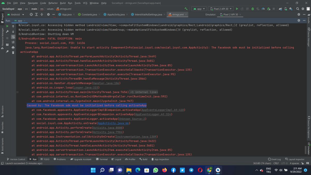This screenshot has height=175, width=311.
Task: Open the VCS menu
Action: [85, 3]
